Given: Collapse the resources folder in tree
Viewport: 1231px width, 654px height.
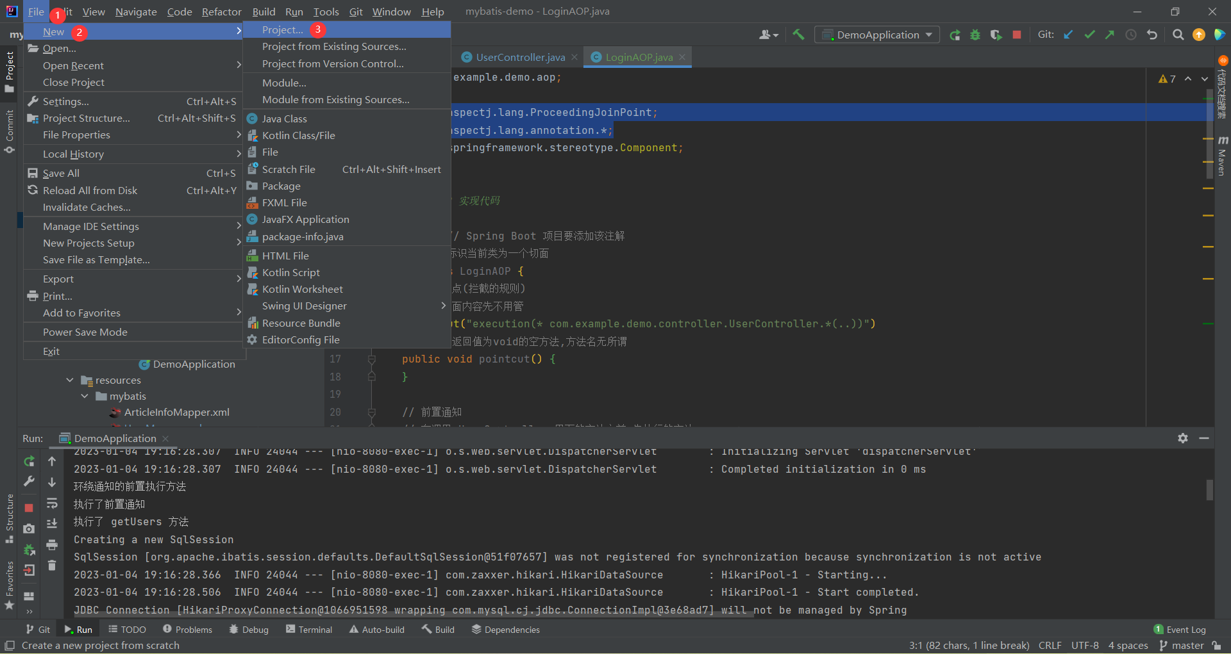Looking at the screenshot, I should tap(70, 380).
